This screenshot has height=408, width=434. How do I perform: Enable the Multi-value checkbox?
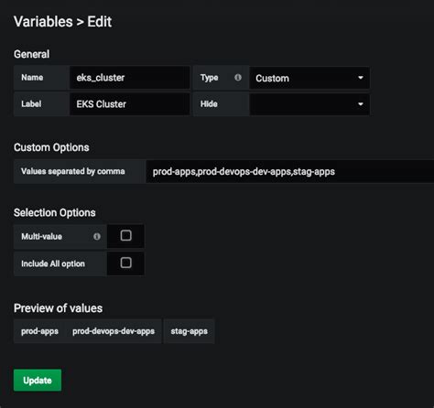[x=125, y=235]
